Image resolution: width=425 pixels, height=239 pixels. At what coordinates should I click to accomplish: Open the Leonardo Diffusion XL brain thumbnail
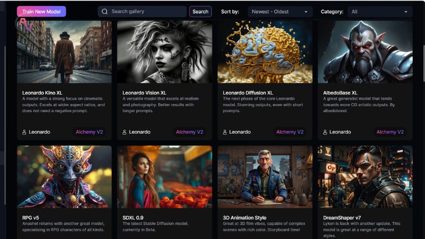[265, 52]
